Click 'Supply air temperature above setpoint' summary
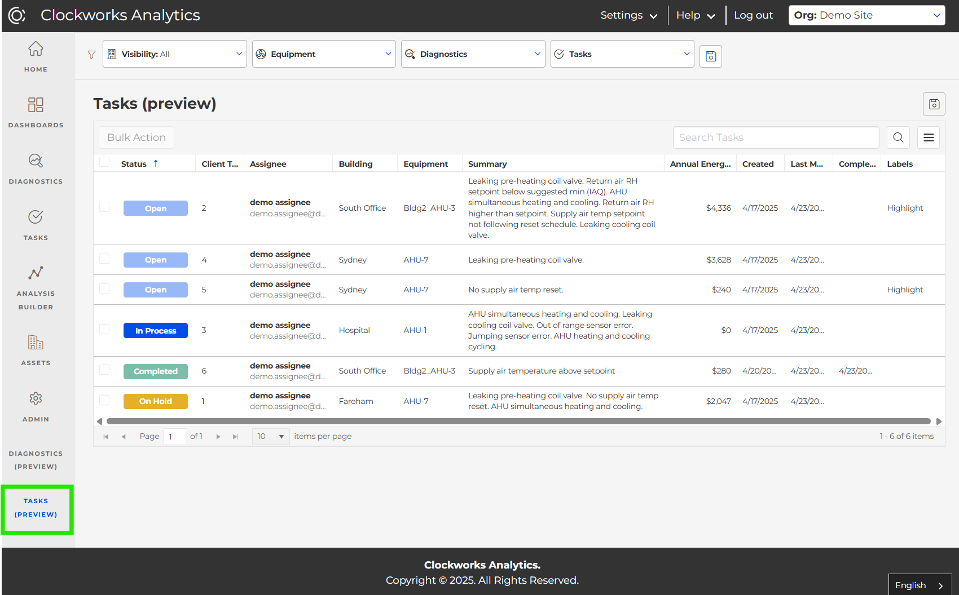 tap(542, 371)
